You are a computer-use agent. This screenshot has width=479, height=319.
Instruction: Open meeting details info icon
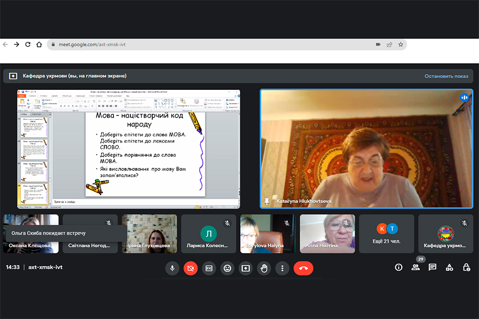pyautogui.click(x=399, y=267)
